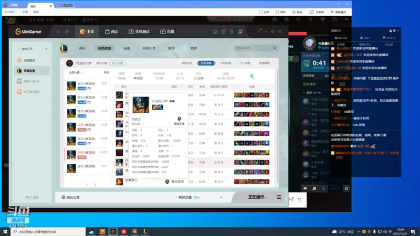
Task: Open the 英雄大全 tab
Action: 149,48
